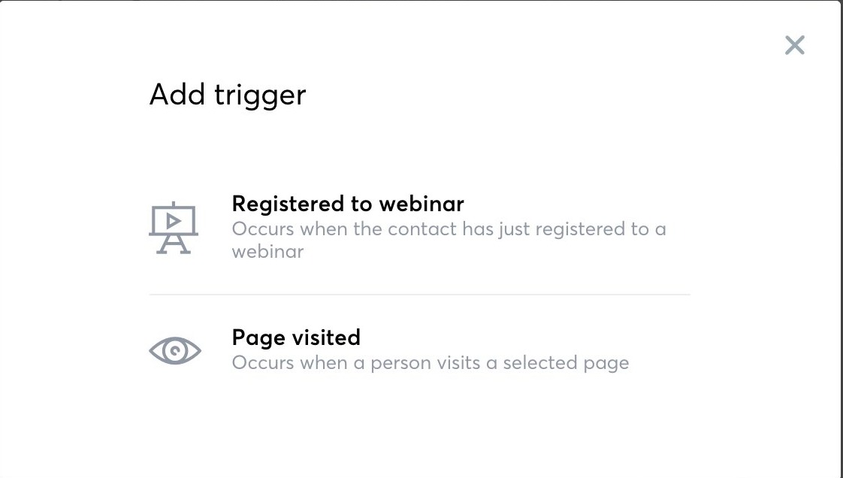Click the divider line between the two triggers
Viewport: 843px width, 478px height.
point(419,295)
